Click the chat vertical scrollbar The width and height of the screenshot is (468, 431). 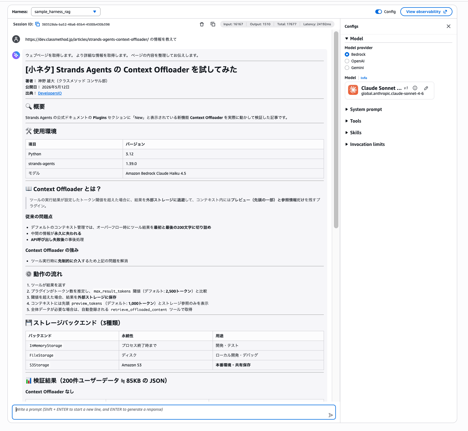coord(336,130)
